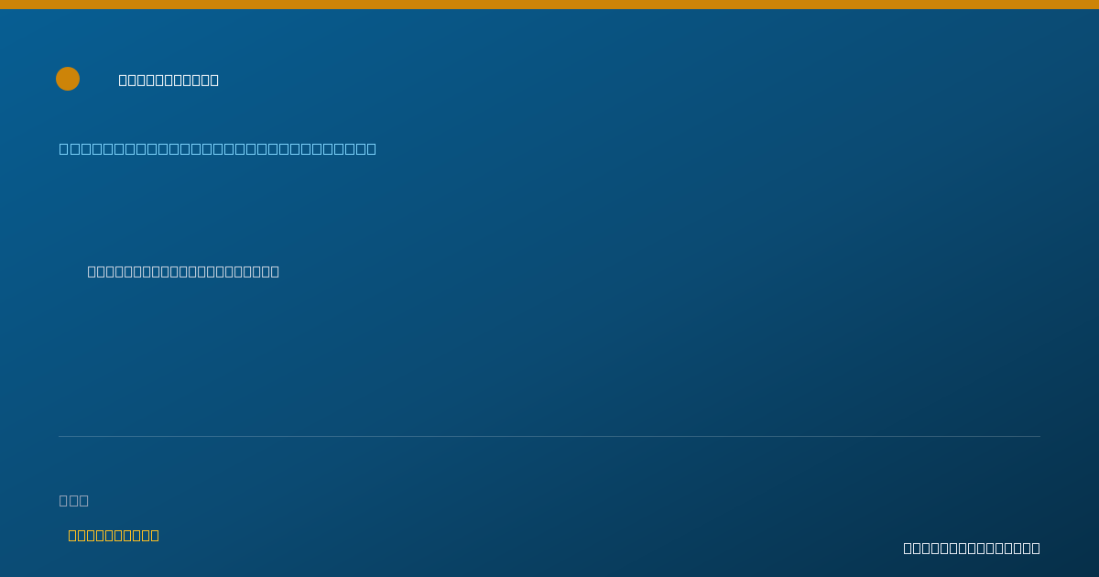Image resolution: width=1099 pixels, height=577 pixels.
Task: Click the right end of the divider line
Action: point(1039,436)
